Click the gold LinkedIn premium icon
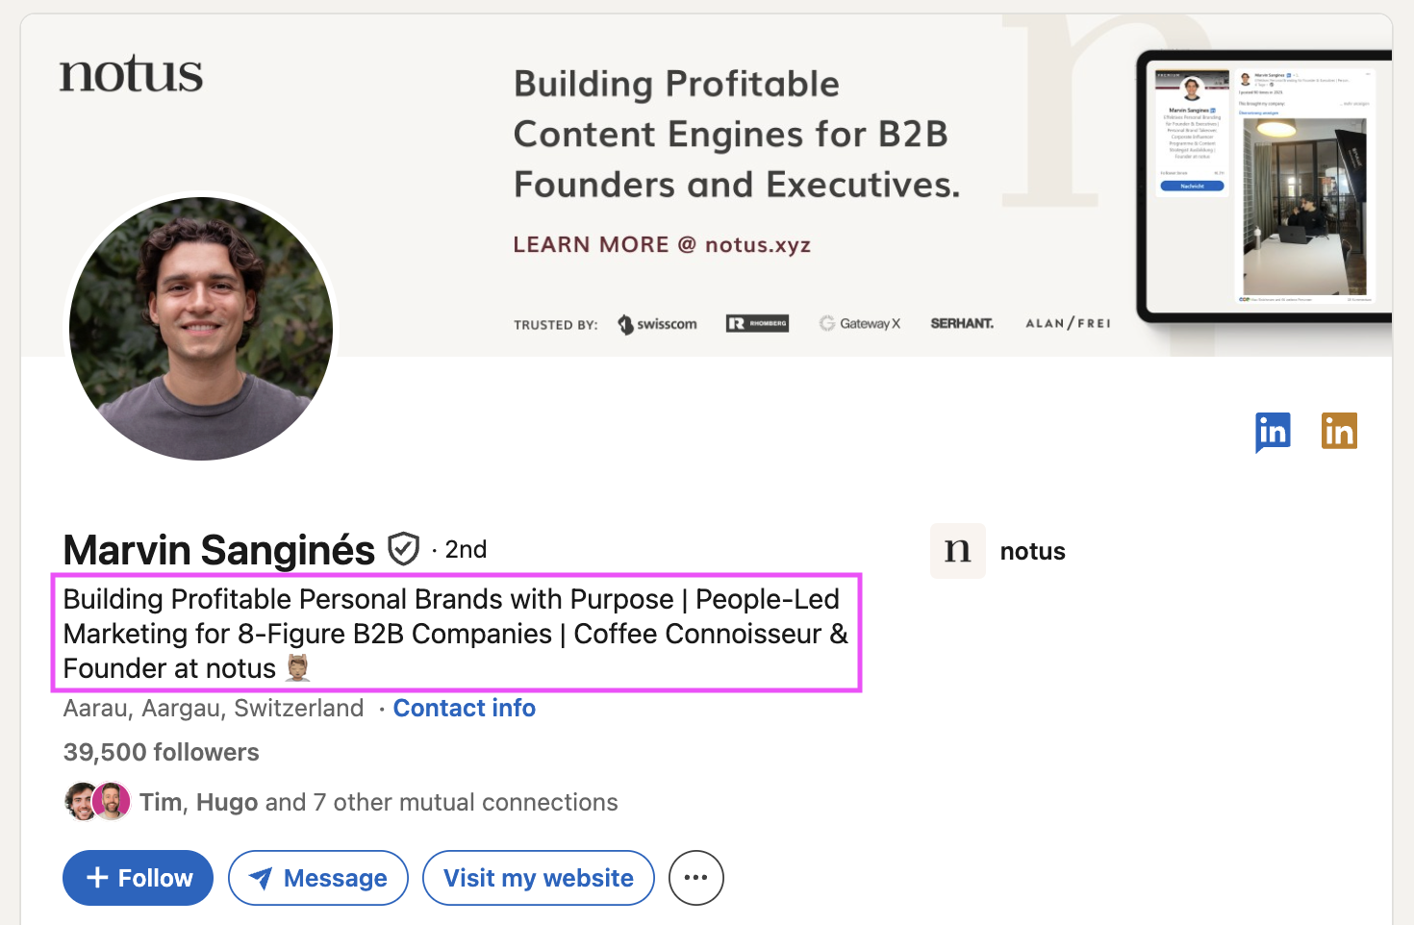1414x925 pixels. click(x=1339, y=432)
